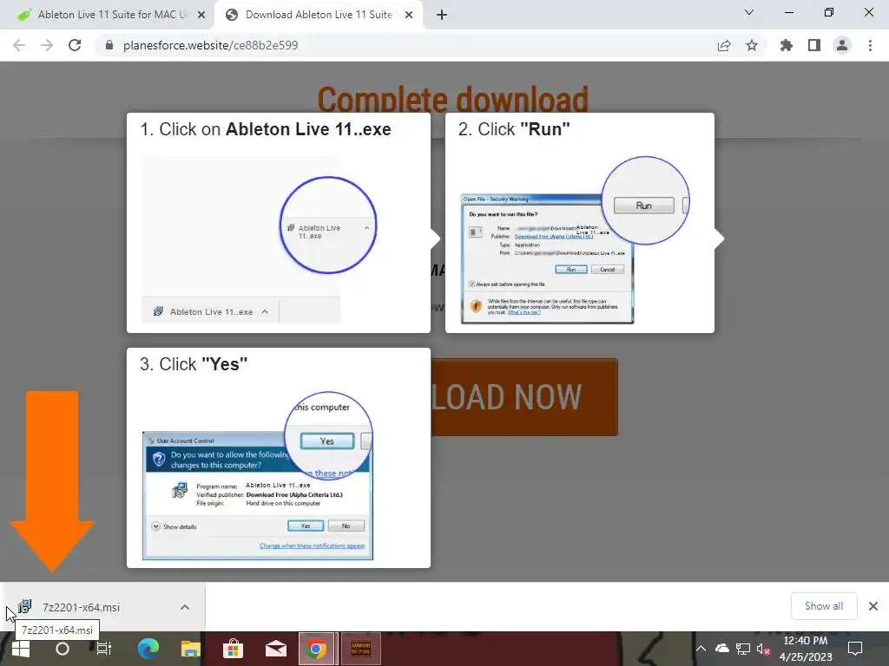Restore down the Chrome window
Image resolution: width=889 pixels, height=666 pixels.
829,12
